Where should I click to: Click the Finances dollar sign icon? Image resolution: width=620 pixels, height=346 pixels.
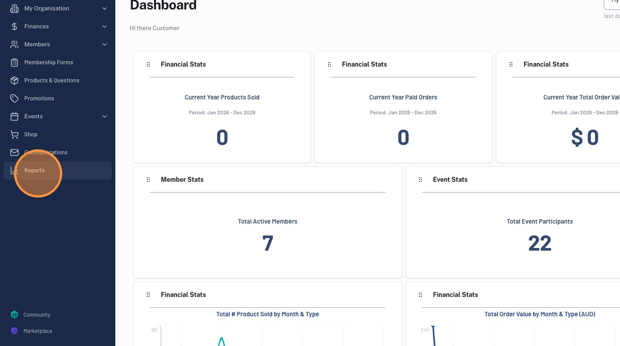click(x=14, y=27)
